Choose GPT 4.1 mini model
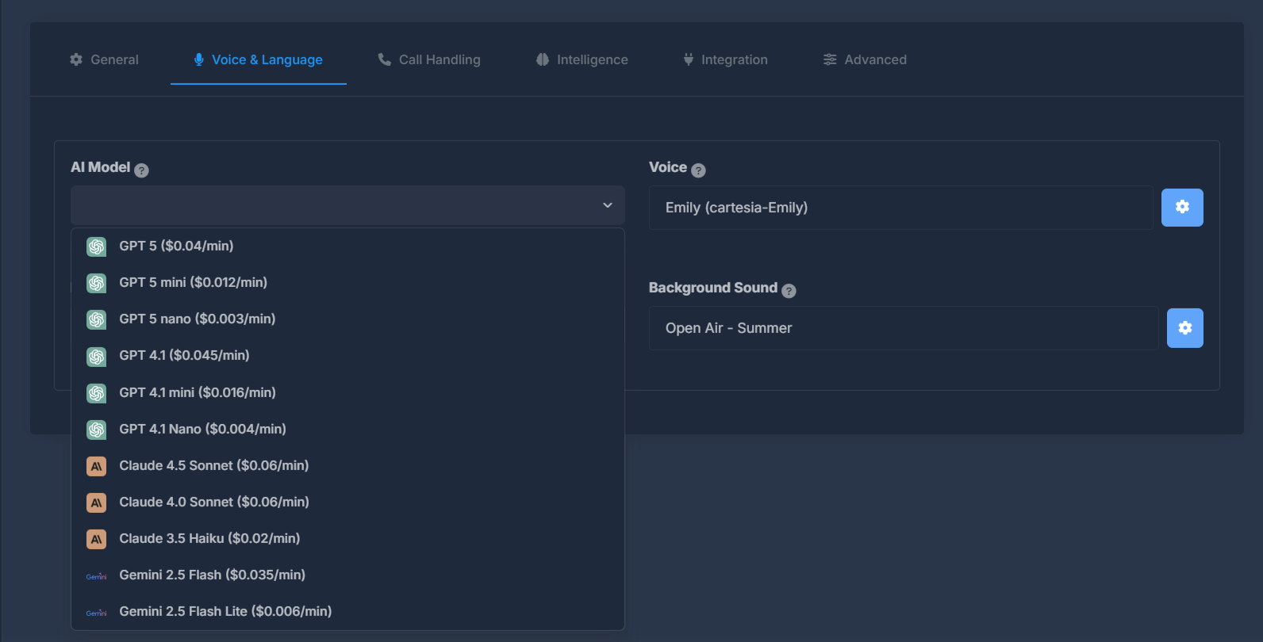 [x=347, y=393]
